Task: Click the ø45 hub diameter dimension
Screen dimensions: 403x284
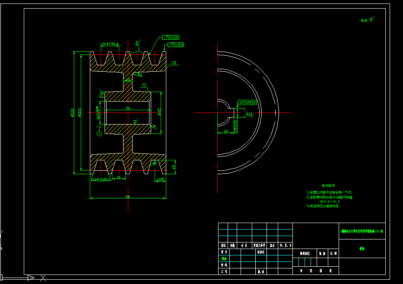Action: click(159, 112)
